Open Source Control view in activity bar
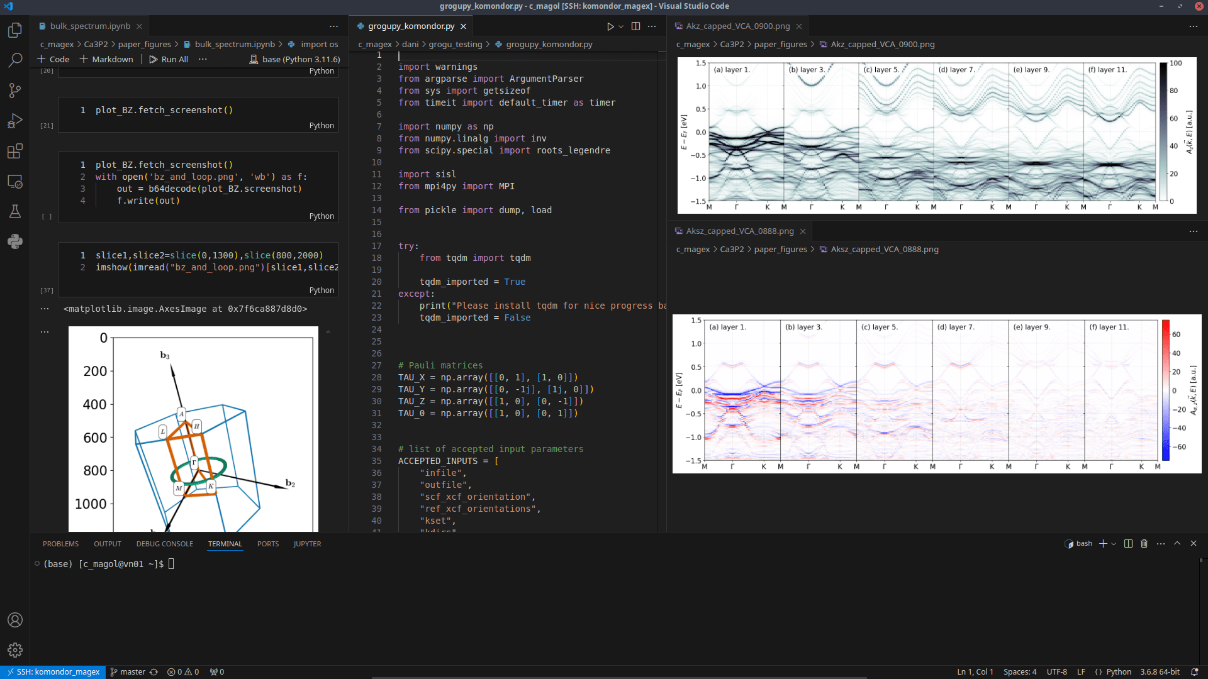The width and height of the screenshot is (1208, 679). pyautogui.click(x=15, y=91)
